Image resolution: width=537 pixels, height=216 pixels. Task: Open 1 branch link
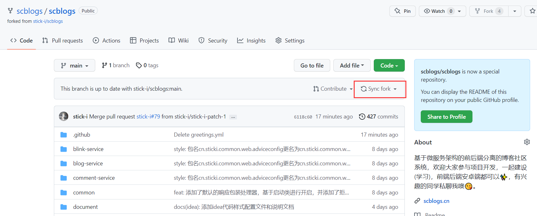click(x=116, y=65)
